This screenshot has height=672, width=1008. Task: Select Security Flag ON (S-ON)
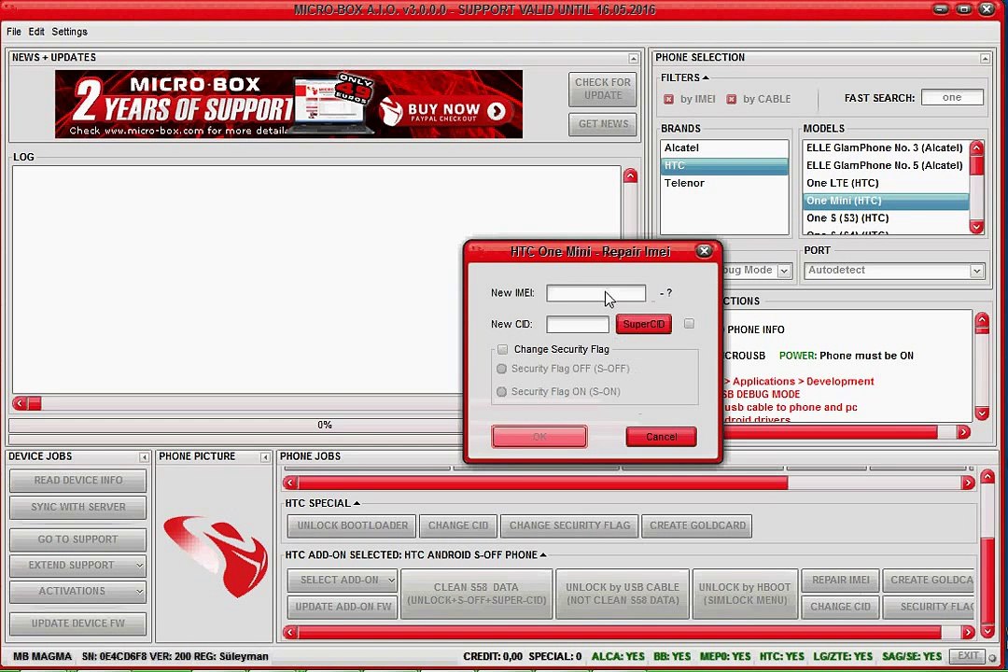point(501,392)
